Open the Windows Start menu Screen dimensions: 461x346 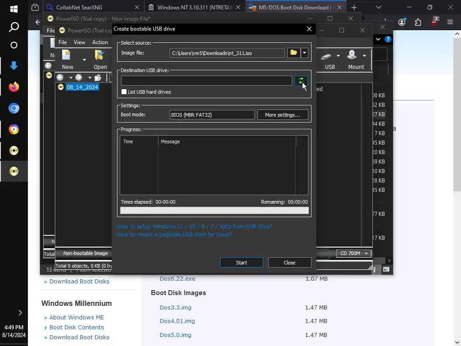click(14, 9)
